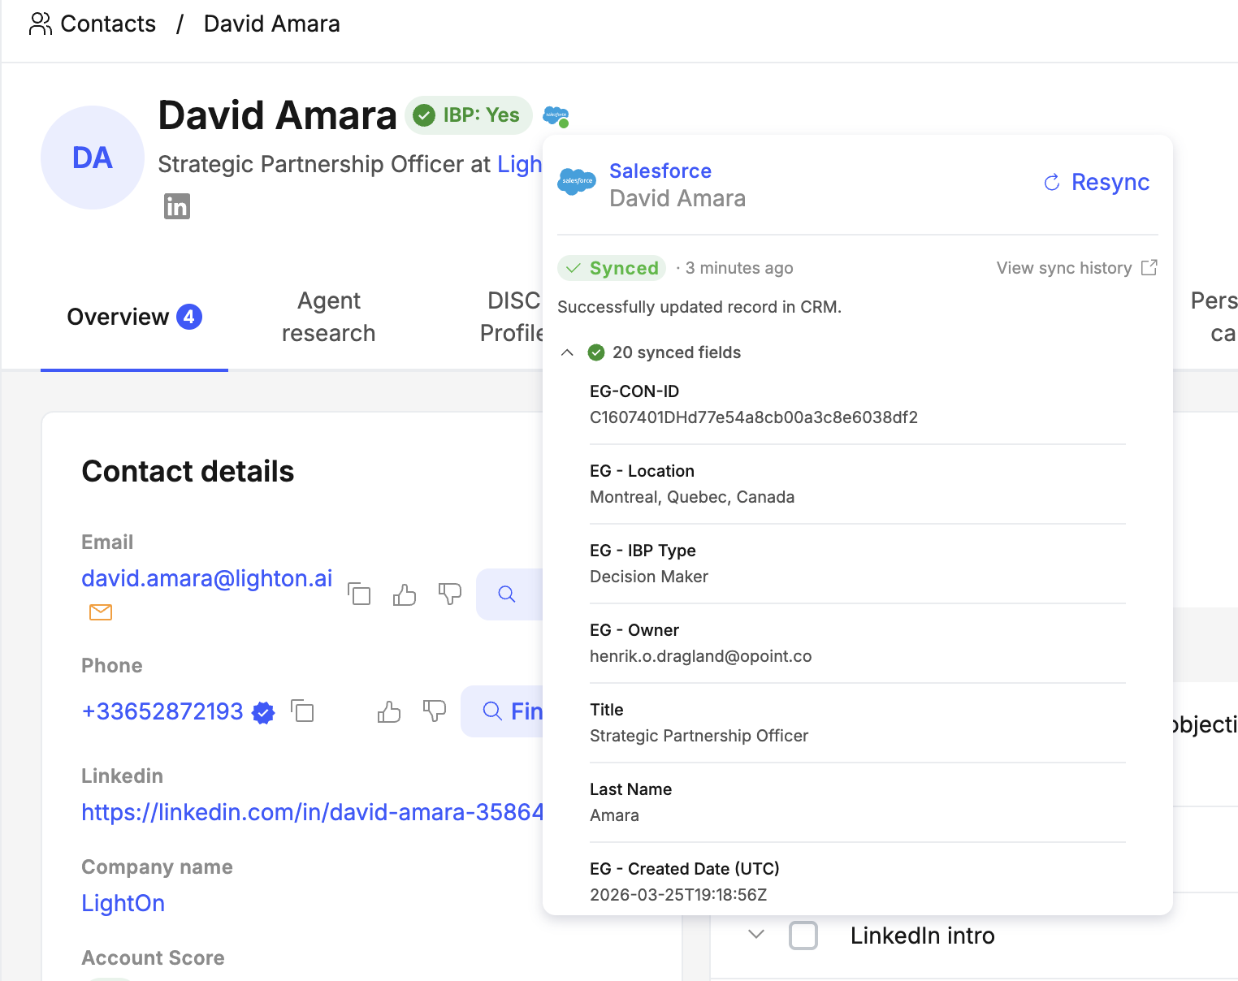Thumbs down the email address

(x=449, y=594)
